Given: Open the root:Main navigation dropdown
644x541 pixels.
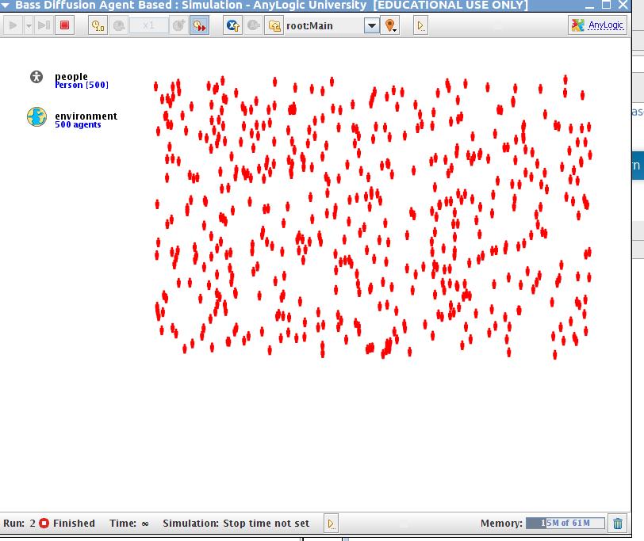Looking at the screenshot, I should [x=372, y=25].
